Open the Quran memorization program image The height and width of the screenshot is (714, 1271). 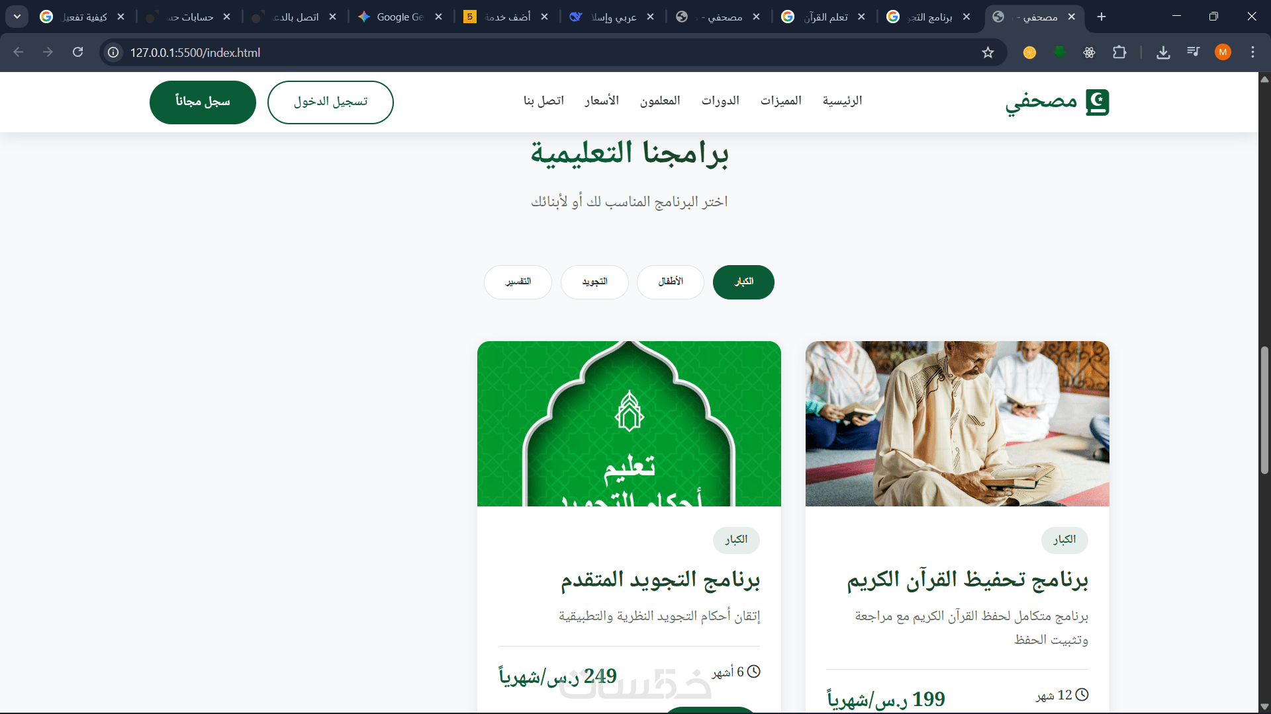tap(957, 424)
